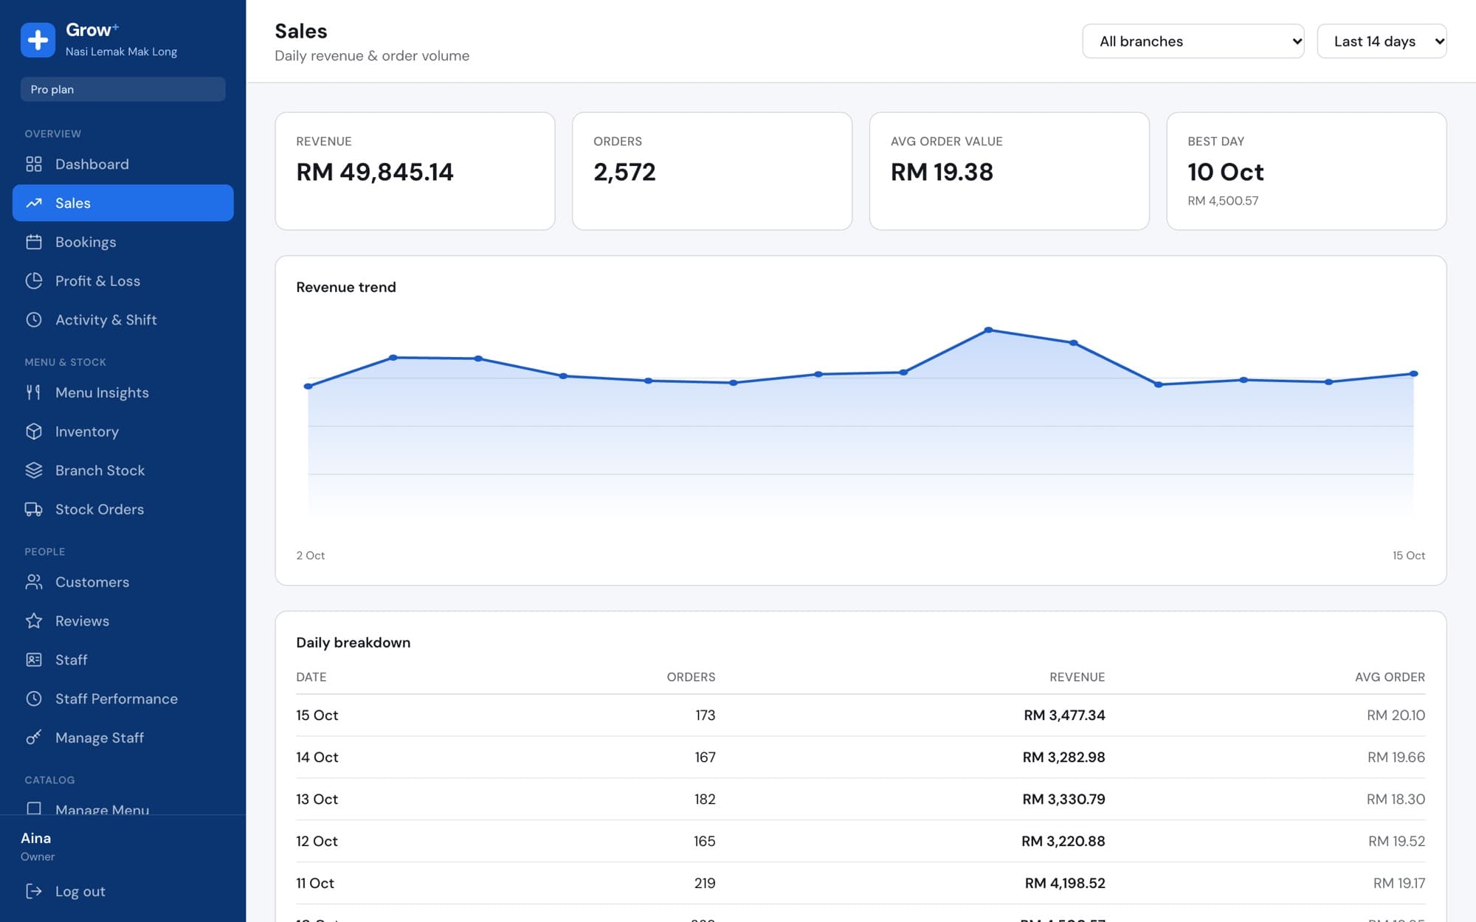Click the Manage Staff key icon
Viewport: 1476px width, 922px height.
[x=34, y=738]
